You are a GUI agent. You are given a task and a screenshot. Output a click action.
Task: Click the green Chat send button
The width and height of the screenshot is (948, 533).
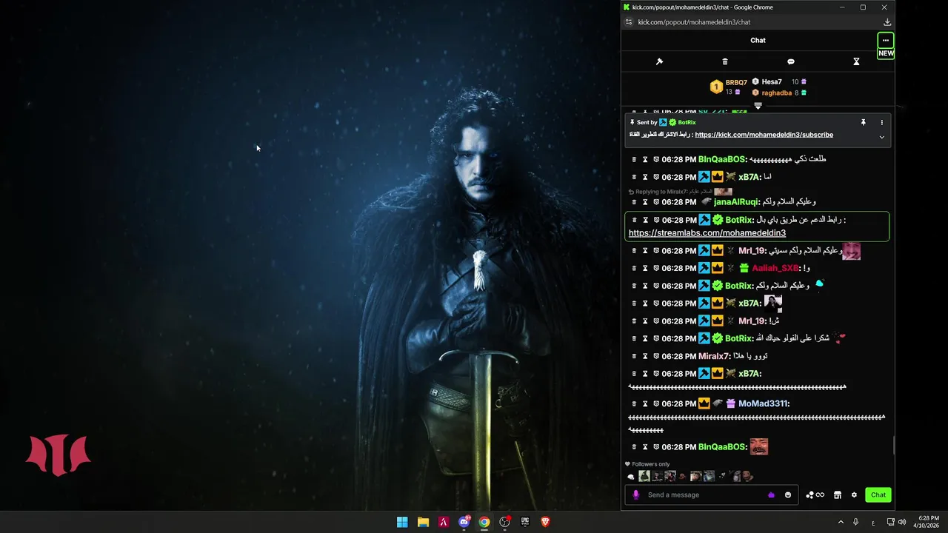point(878,495)
